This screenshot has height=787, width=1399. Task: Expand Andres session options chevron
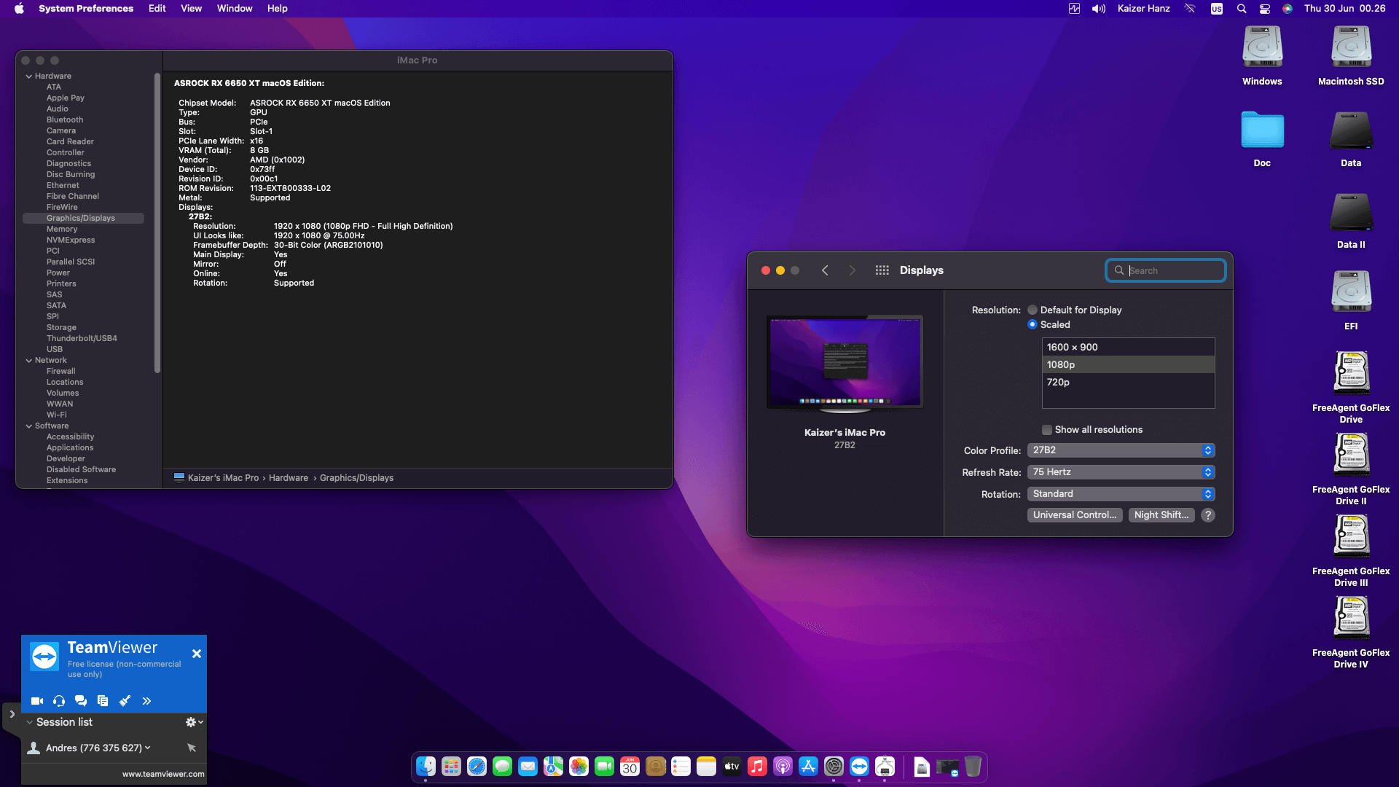click(x=148, y=748)
